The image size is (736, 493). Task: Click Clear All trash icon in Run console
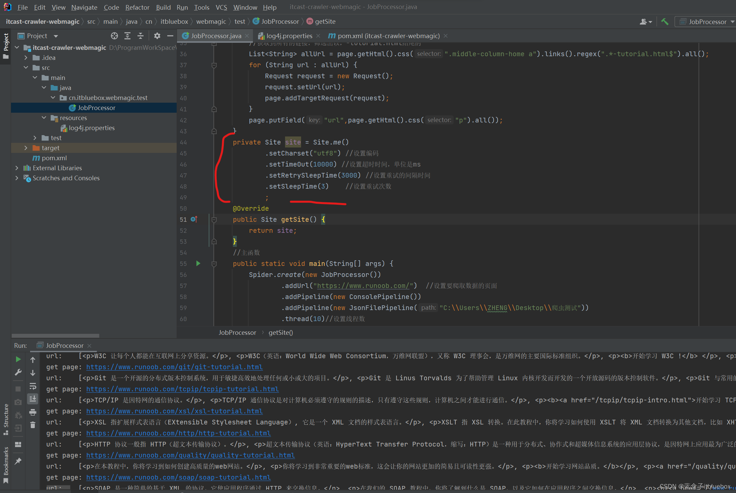coord(33,425)
